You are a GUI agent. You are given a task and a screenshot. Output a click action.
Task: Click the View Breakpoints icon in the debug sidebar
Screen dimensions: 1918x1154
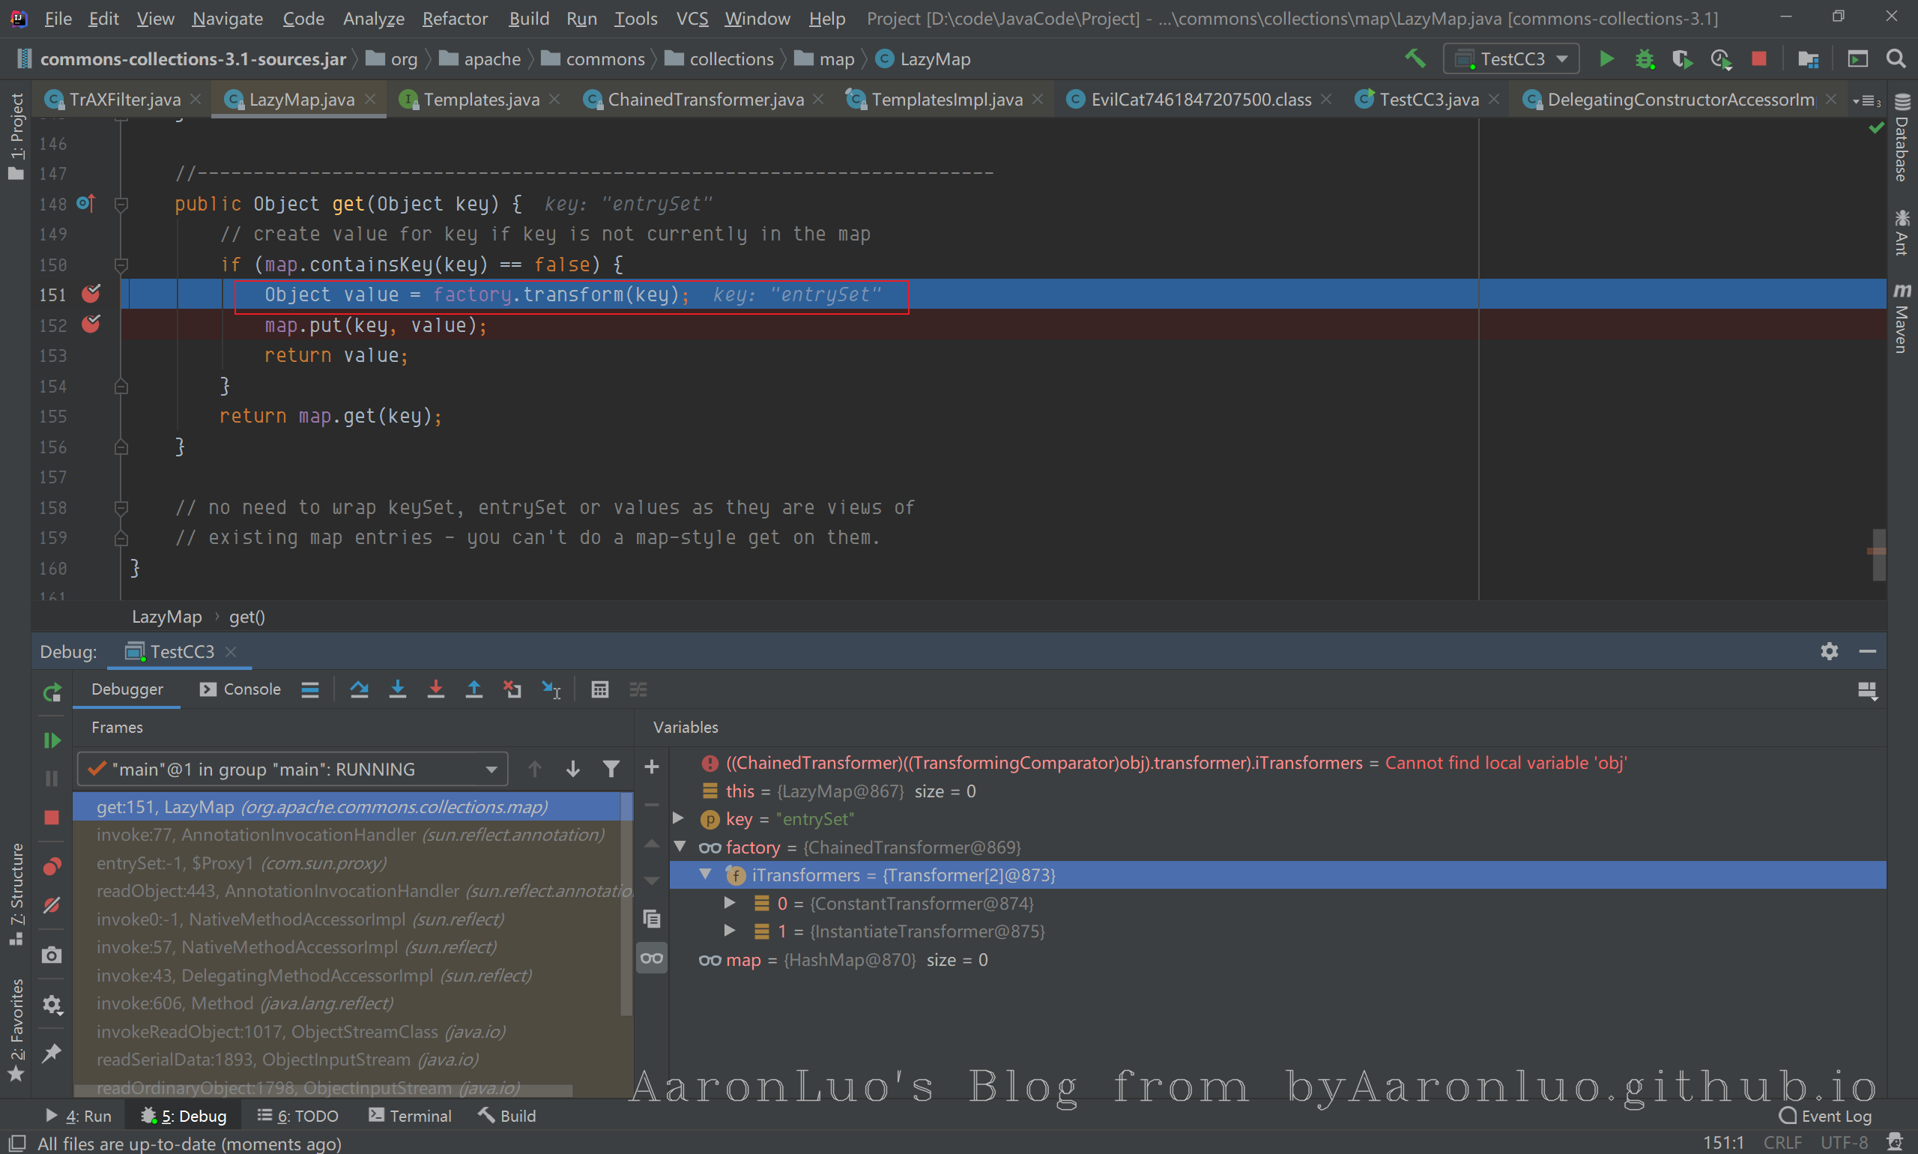[52, 866]
